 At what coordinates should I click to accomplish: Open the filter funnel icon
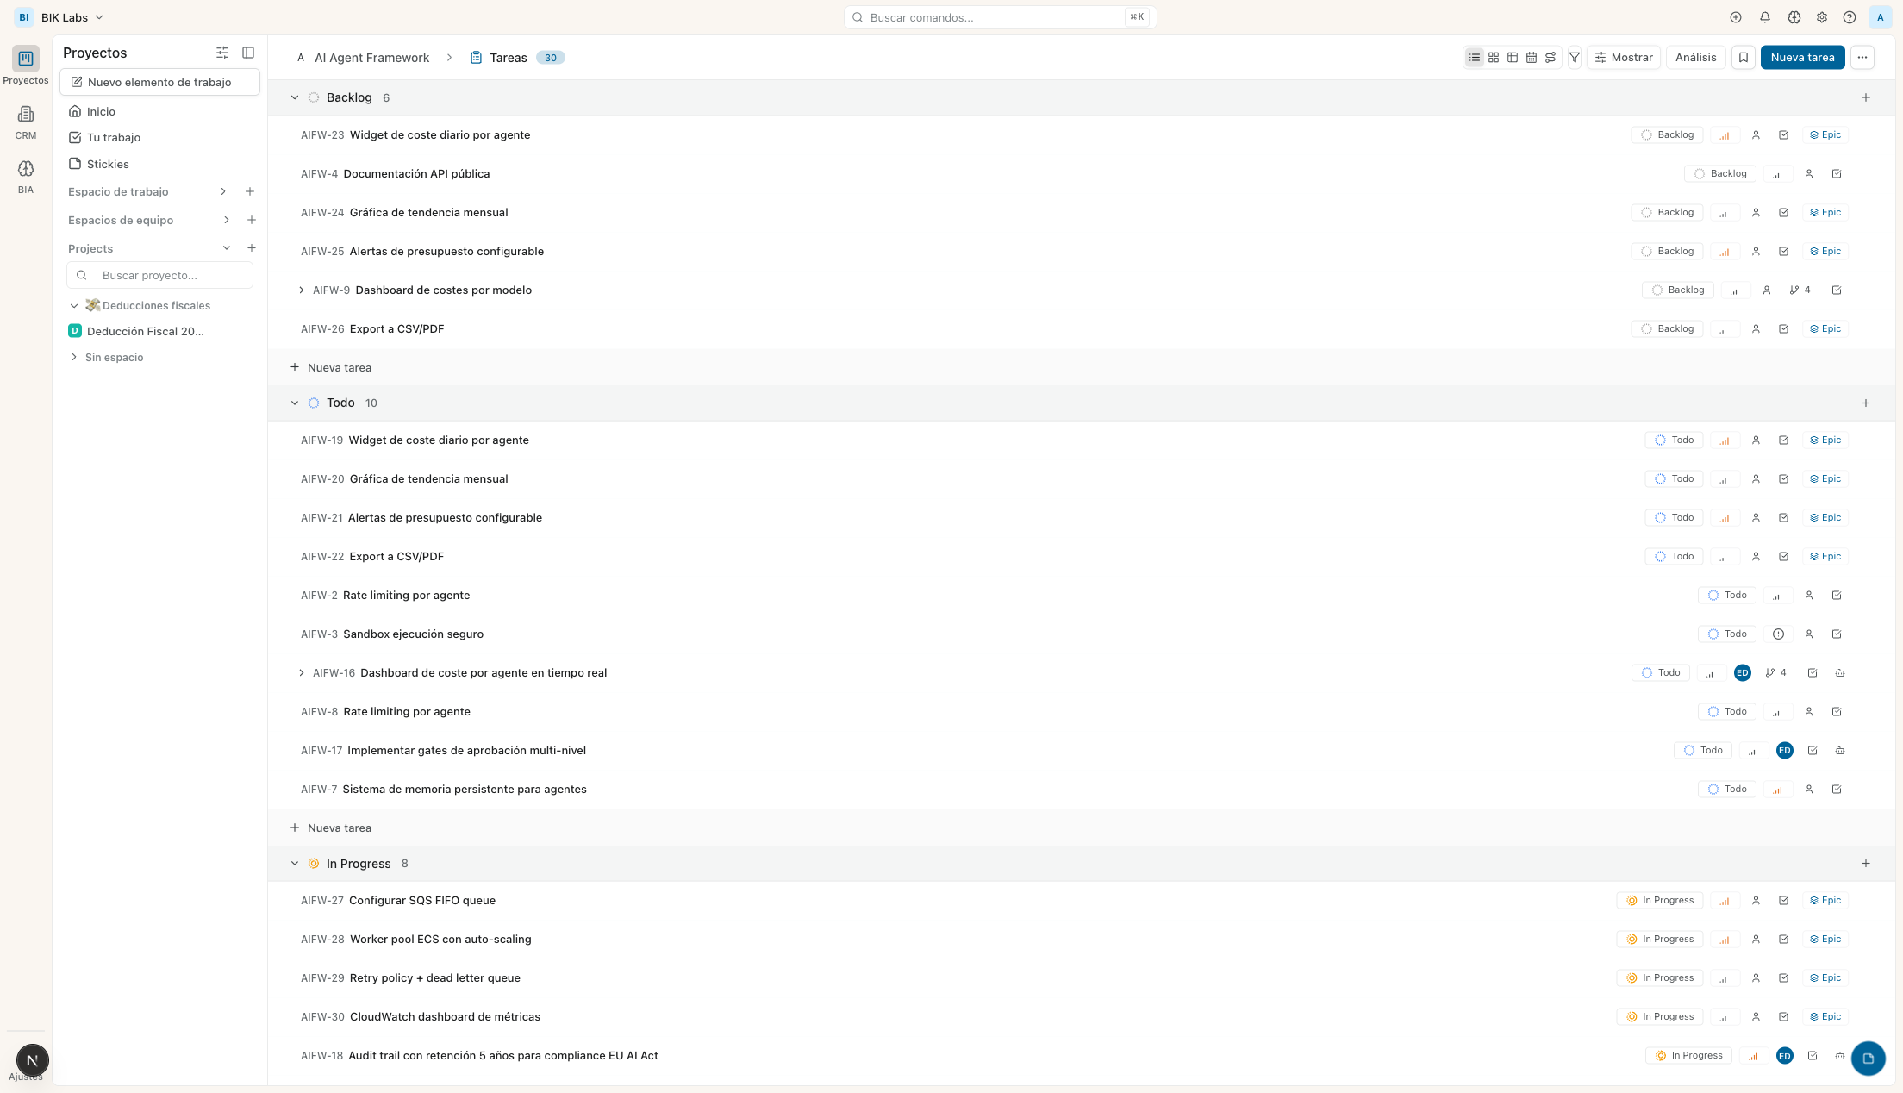[1575, 58]
